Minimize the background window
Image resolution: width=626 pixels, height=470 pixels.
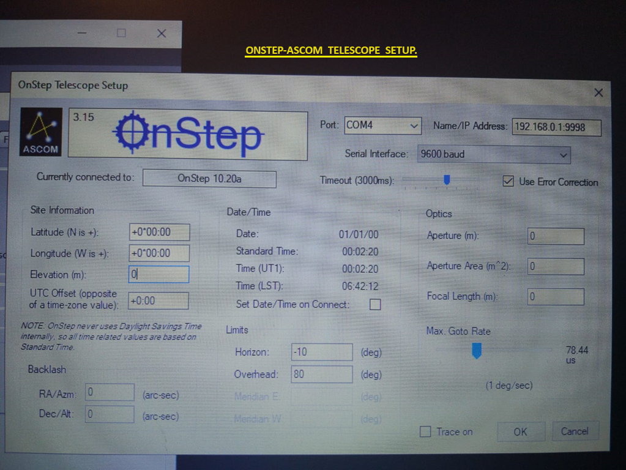point(82,33)
